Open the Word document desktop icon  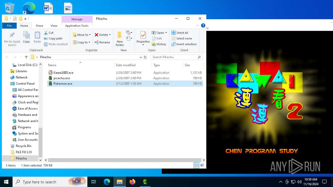[x=48, y=8]
